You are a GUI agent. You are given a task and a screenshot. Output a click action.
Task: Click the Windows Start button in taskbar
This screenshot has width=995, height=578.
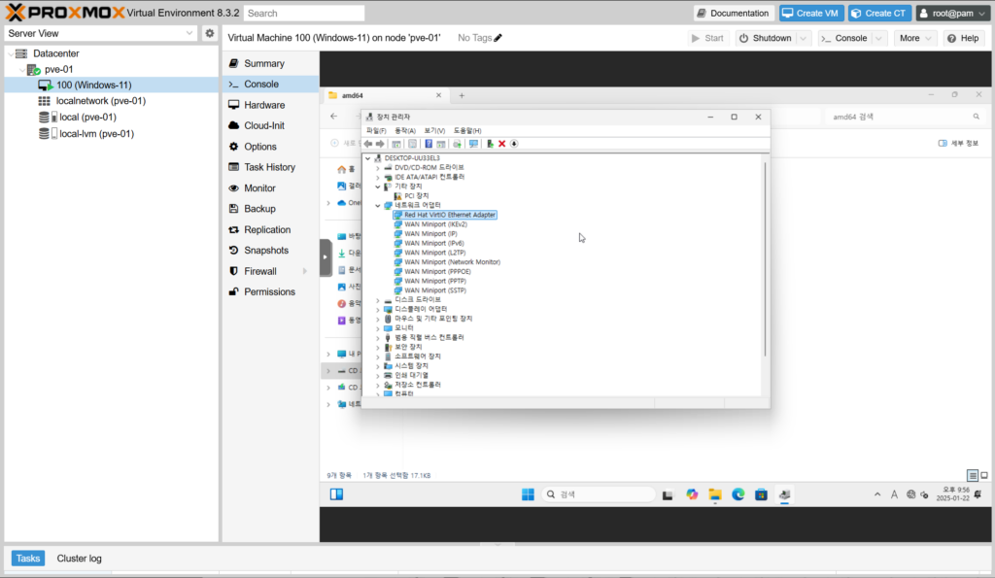pyautogui.click(x=528, y=494)
